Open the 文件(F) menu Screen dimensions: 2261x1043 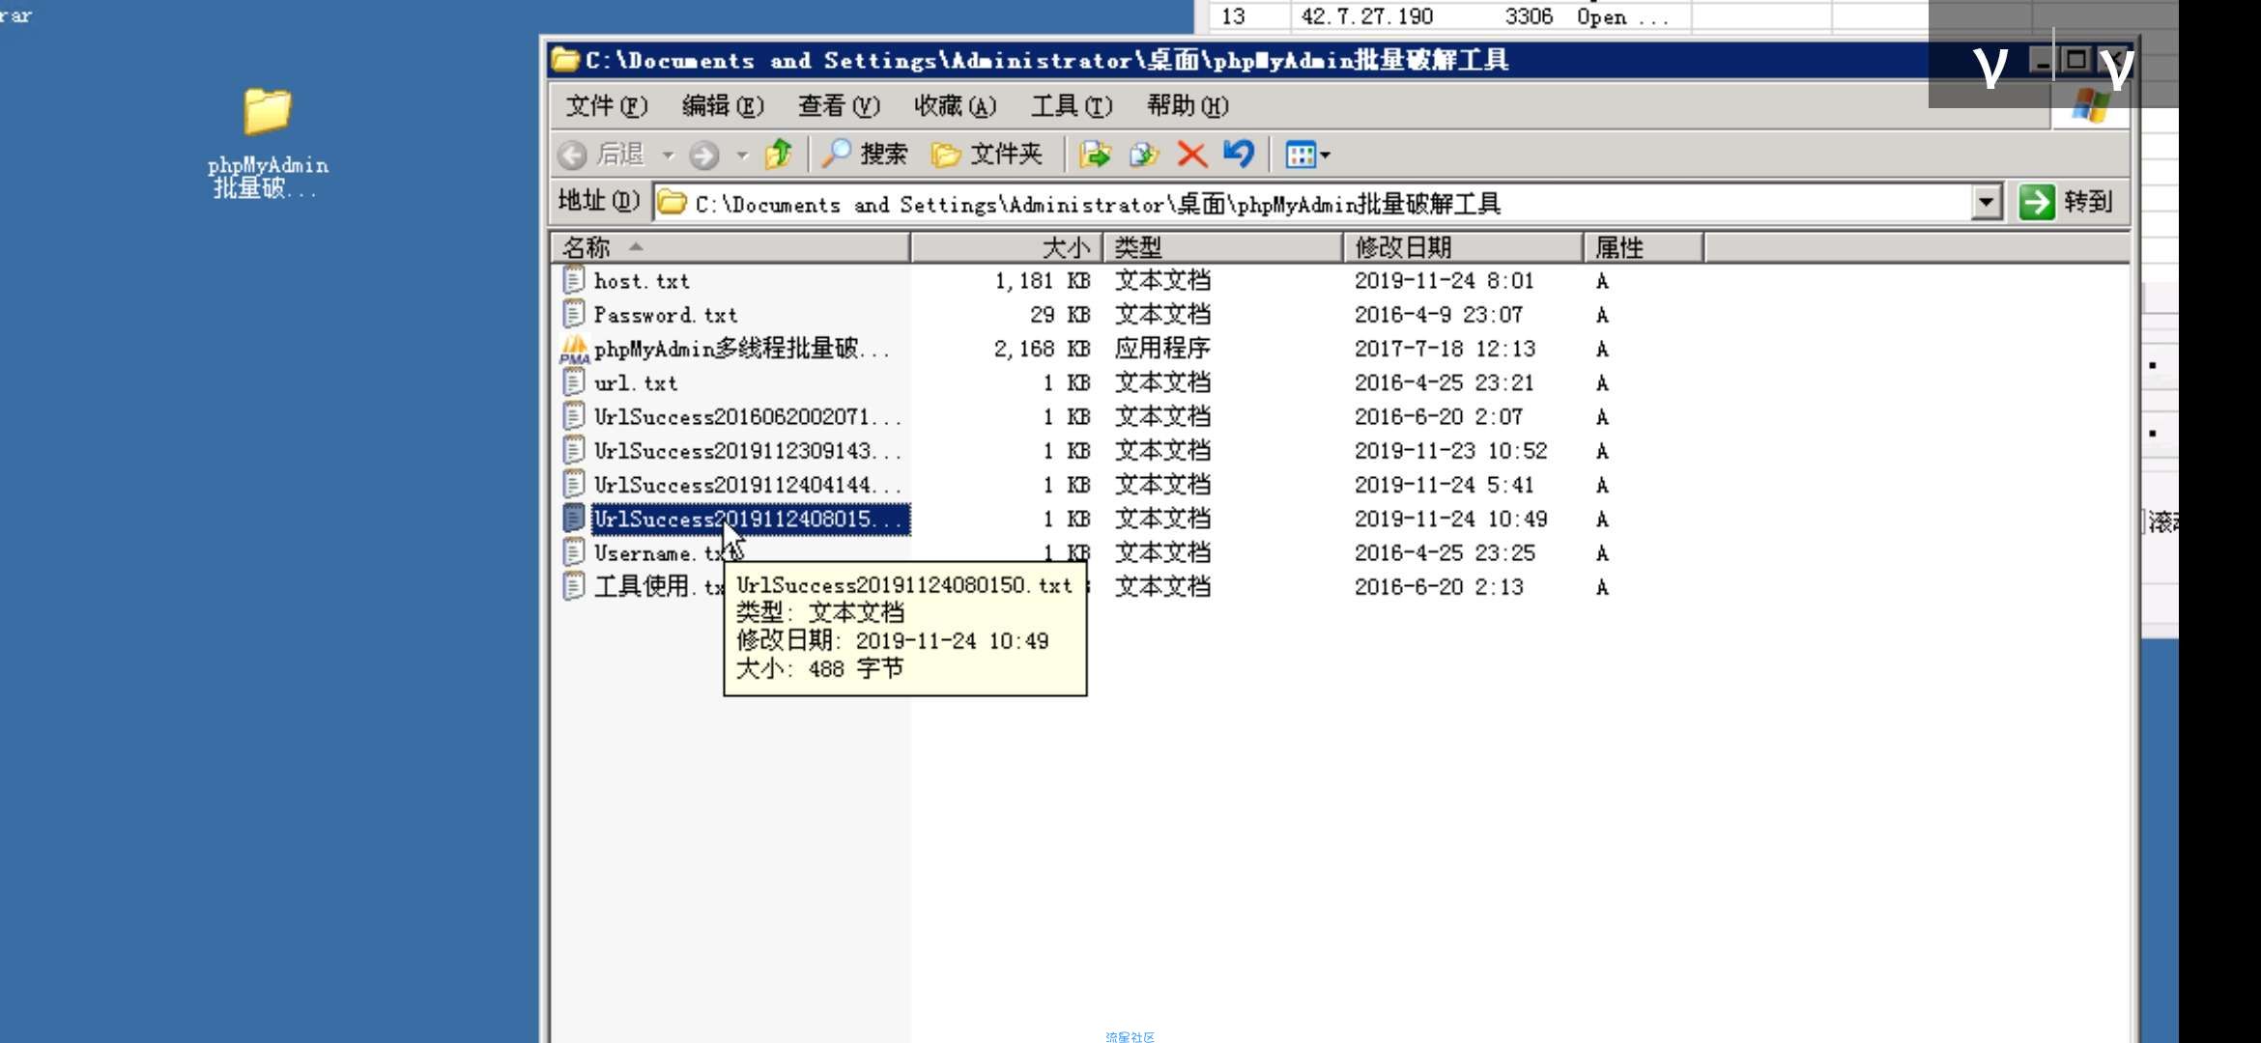tap(606, 105)
